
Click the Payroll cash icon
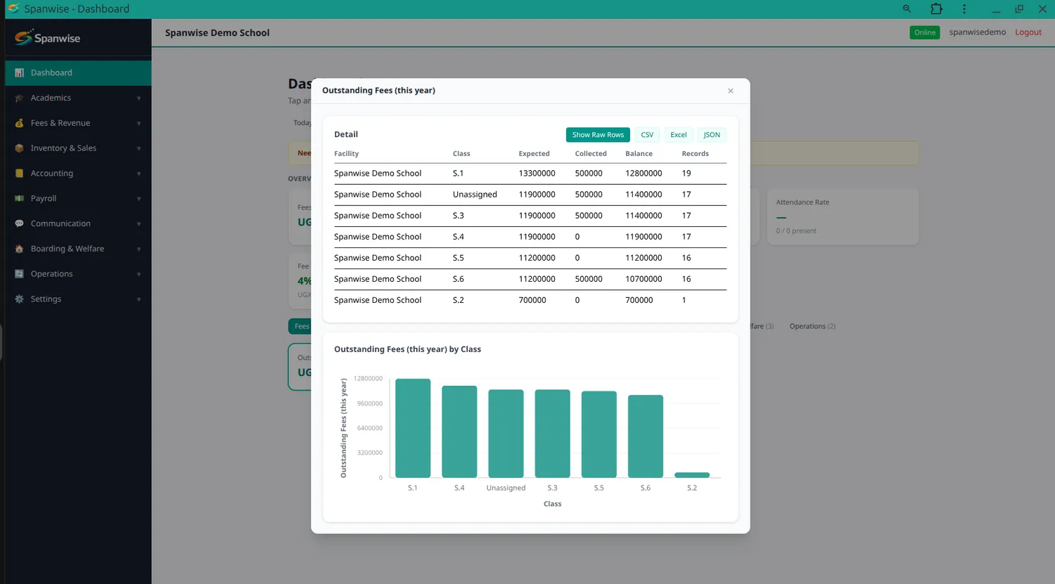point(20,199)
